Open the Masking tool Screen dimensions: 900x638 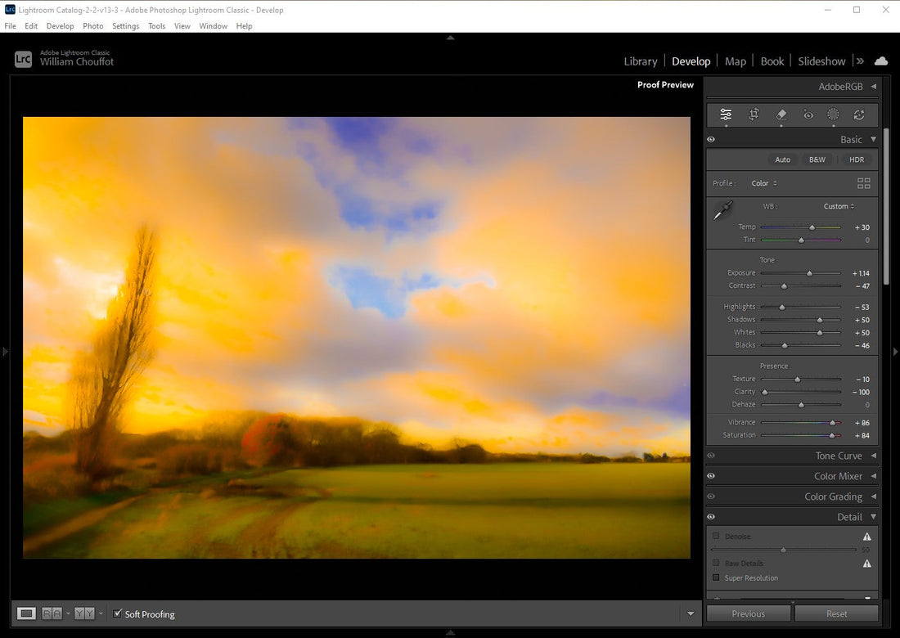click(x=833, y=115)
